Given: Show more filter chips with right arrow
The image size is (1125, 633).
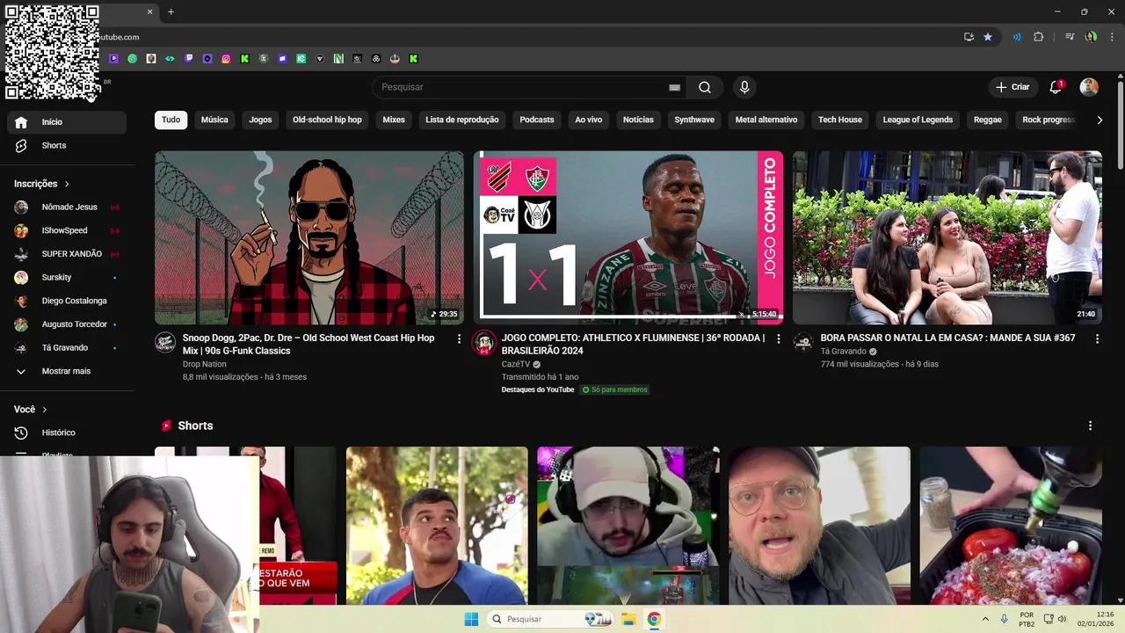Looking at the screenshot, I should [x=1099, y=120].
